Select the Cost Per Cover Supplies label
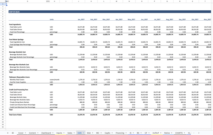Screen dimensions: 213x135 [x=18, y=82]
